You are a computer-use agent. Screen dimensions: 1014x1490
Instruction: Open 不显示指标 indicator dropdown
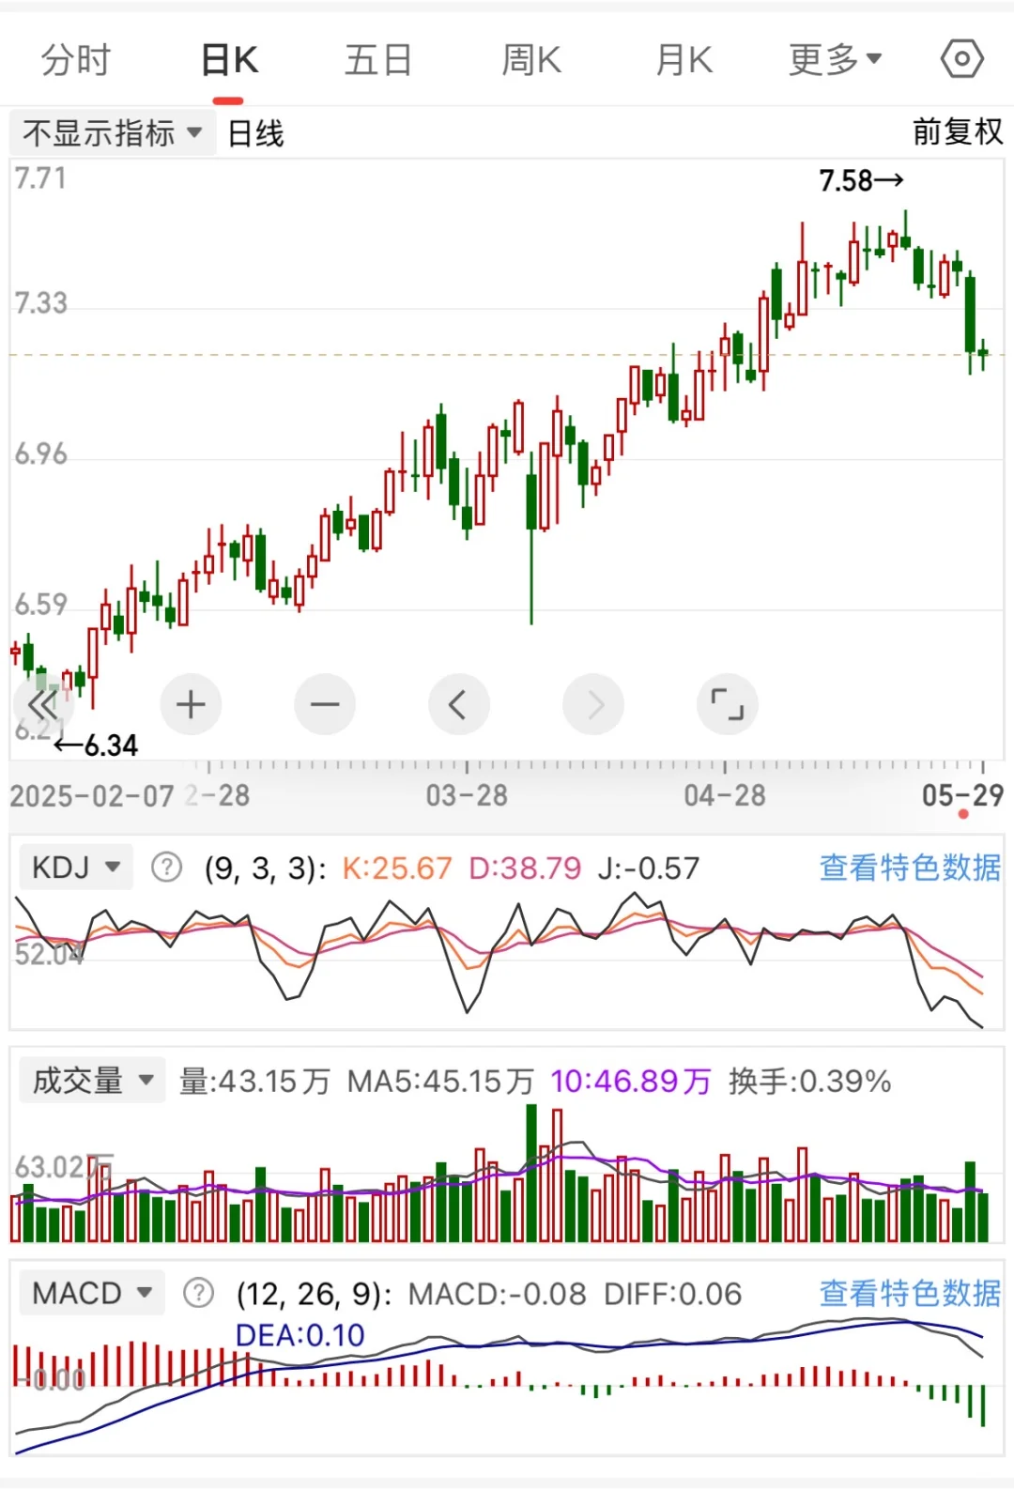112,133
